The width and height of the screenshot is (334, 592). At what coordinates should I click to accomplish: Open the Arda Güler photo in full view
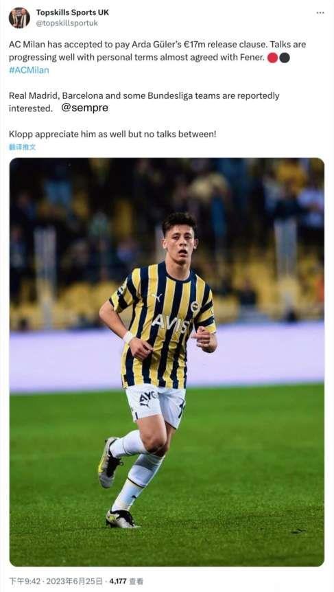tap(167, 362)
